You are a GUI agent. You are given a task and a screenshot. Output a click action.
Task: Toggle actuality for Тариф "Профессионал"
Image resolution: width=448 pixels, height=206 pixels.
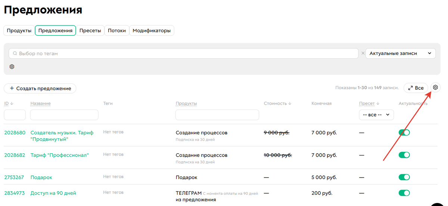pos(404,155)
